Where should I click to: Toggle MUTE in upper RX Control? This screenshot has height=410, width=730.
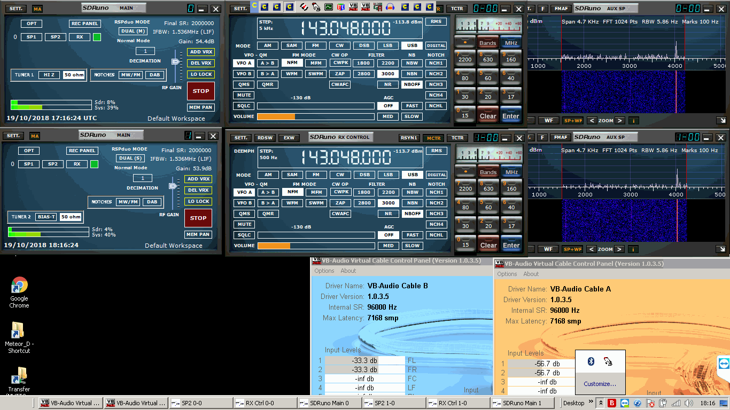point(244,96)
